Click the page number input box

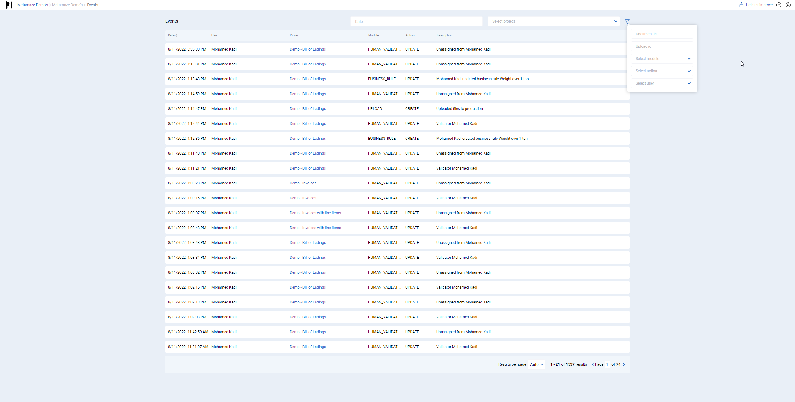[607, 364]
